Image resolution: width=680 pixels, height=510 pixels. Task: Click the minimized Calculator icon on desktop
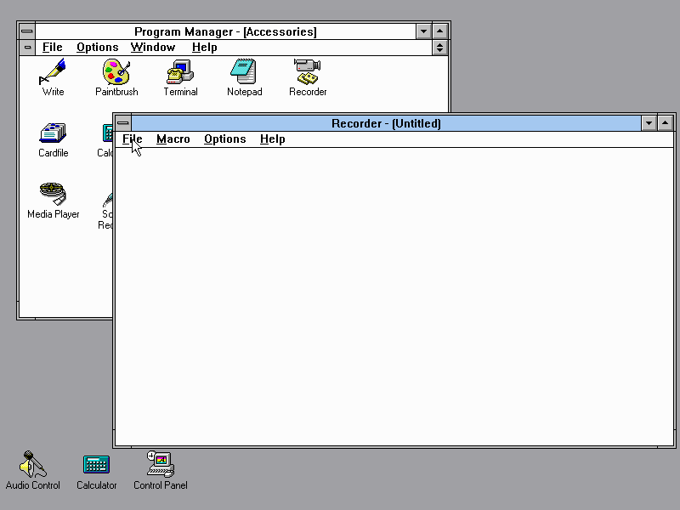pyautogui.click(x=96, y=464)
